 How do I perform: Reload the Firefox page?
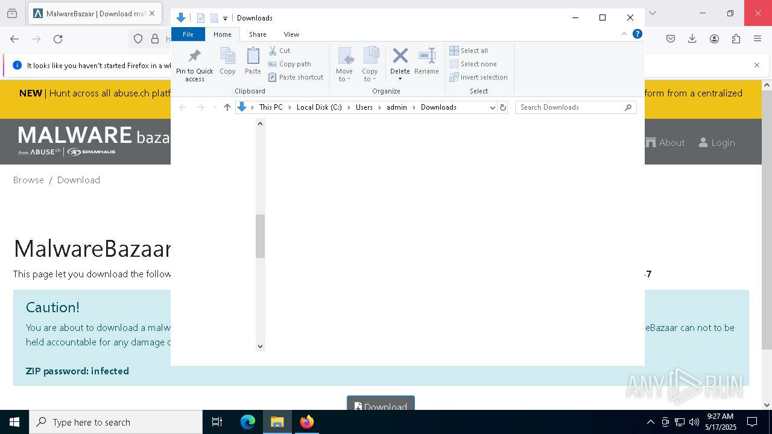58,39
